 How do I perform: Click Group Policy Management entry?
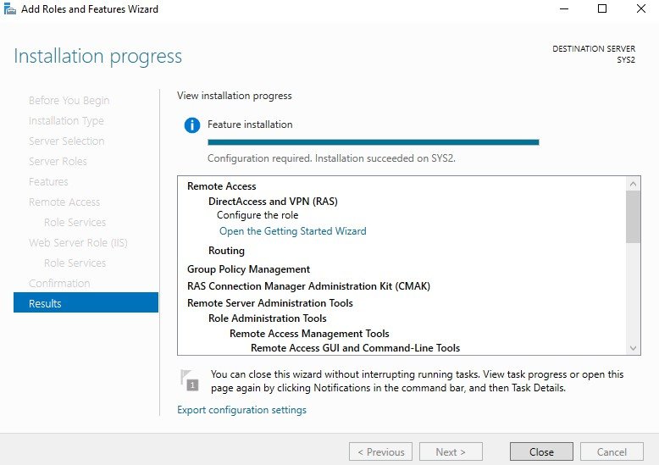pos(248,269)
